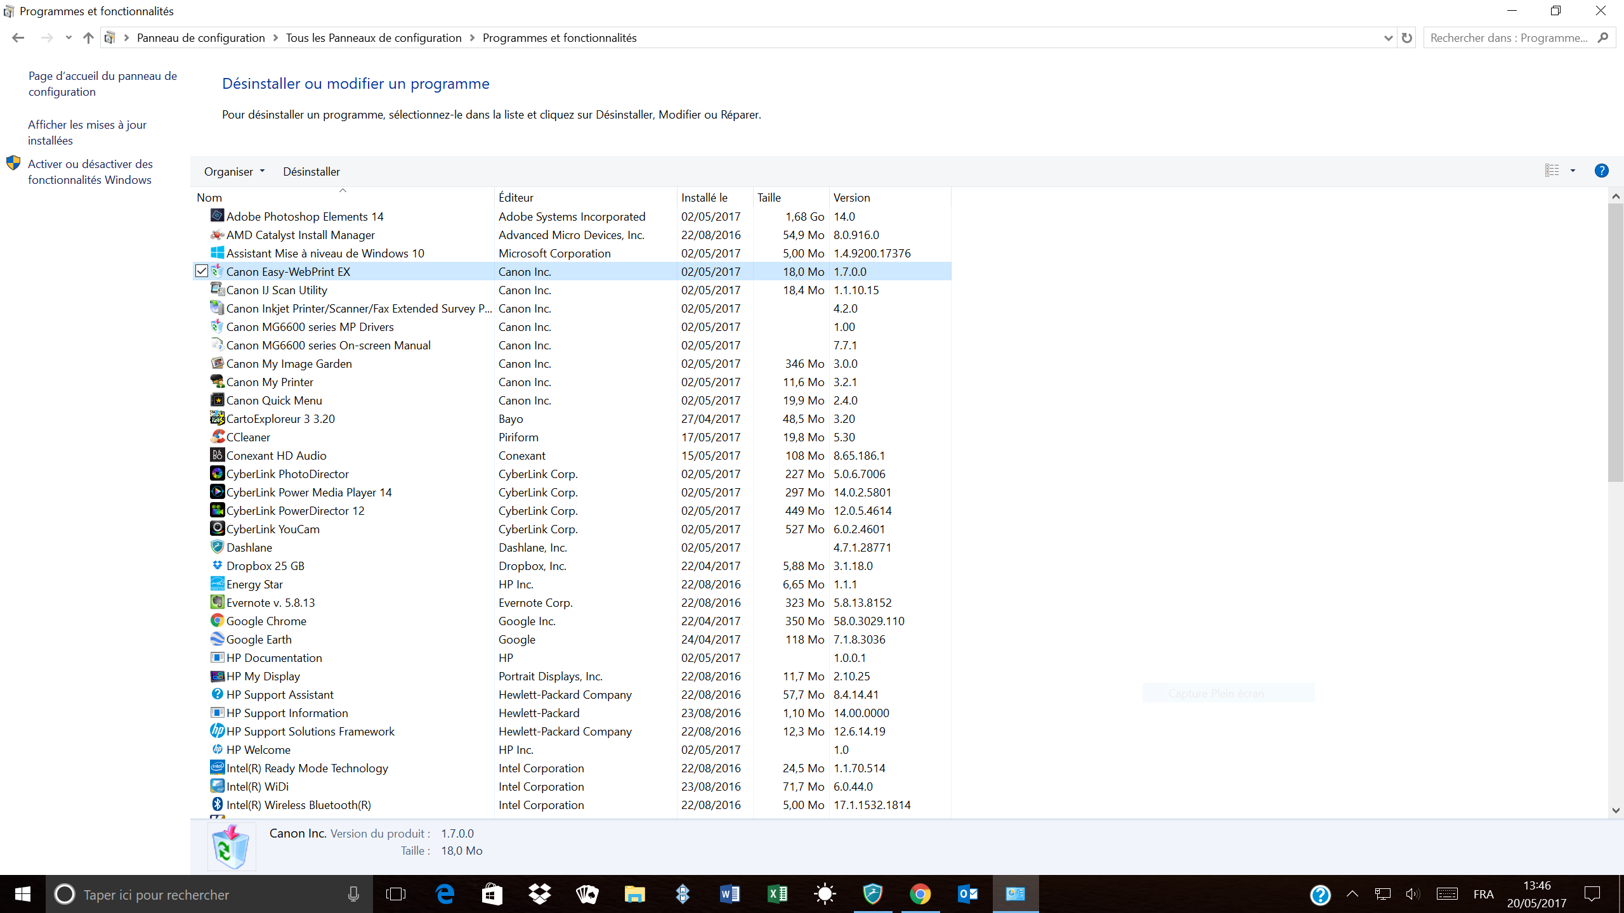Open Task View from the taskbar
Screen dimensions: 1624x913
tap(396, 894)
